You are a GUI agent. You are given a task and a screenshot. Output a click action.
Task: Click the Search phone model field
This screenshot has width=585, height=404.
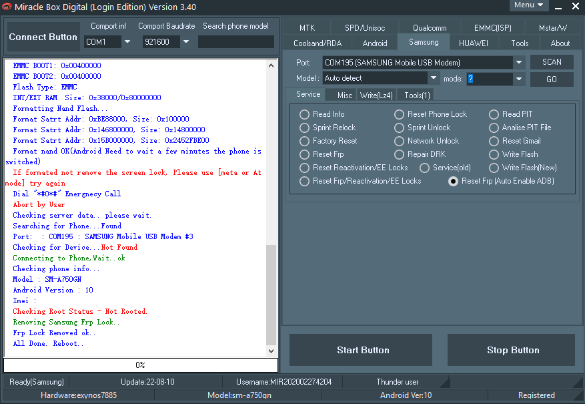(x=235, y=41)
